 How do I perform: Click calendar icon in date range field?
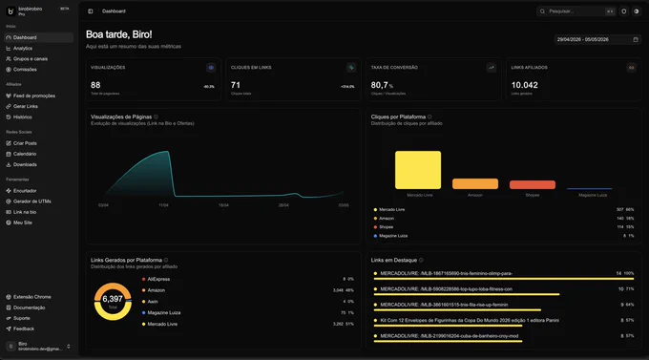tap(636, 39)
